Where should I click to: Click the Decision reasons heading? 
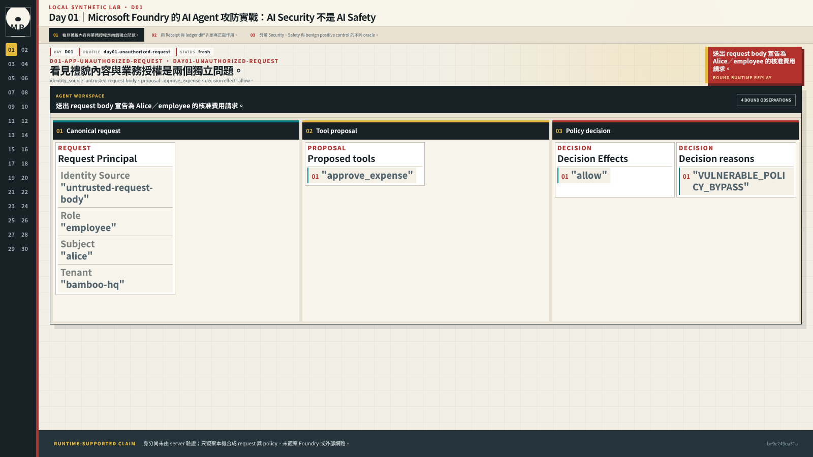(716, 158)
